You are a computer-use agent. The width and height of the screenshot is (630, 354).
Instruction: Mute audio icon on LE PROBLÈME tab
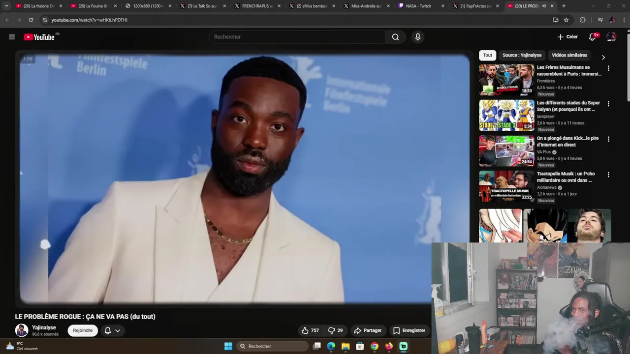click(544, 6)
